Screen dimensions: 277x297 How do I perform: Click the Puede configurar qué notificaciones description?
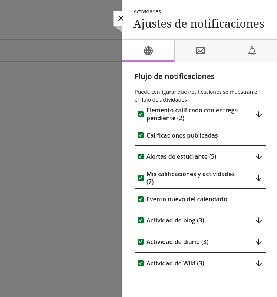point(197,96)
